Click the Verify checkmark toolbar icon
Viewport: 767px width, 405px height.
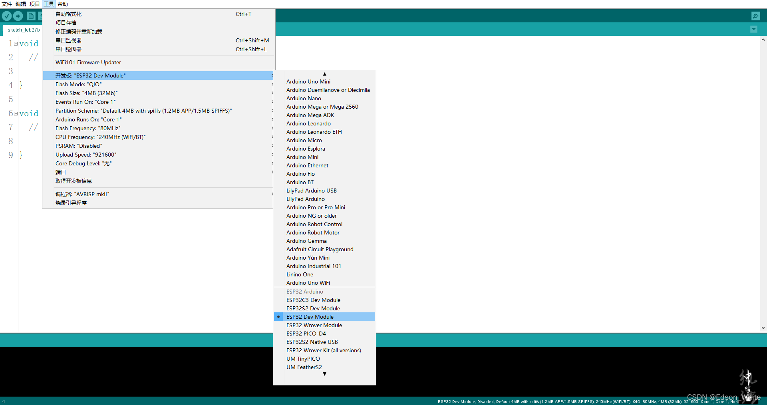click(7, 16)
